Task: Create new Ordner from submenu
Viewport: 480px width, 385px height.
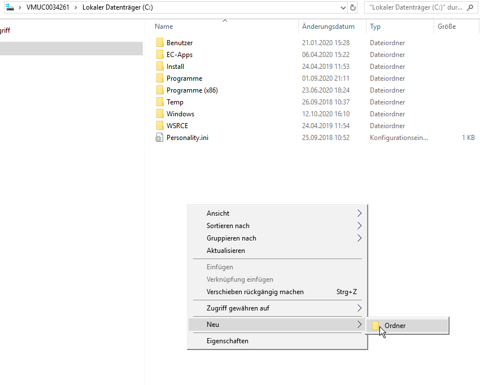Action: click(x=407, y=326)
